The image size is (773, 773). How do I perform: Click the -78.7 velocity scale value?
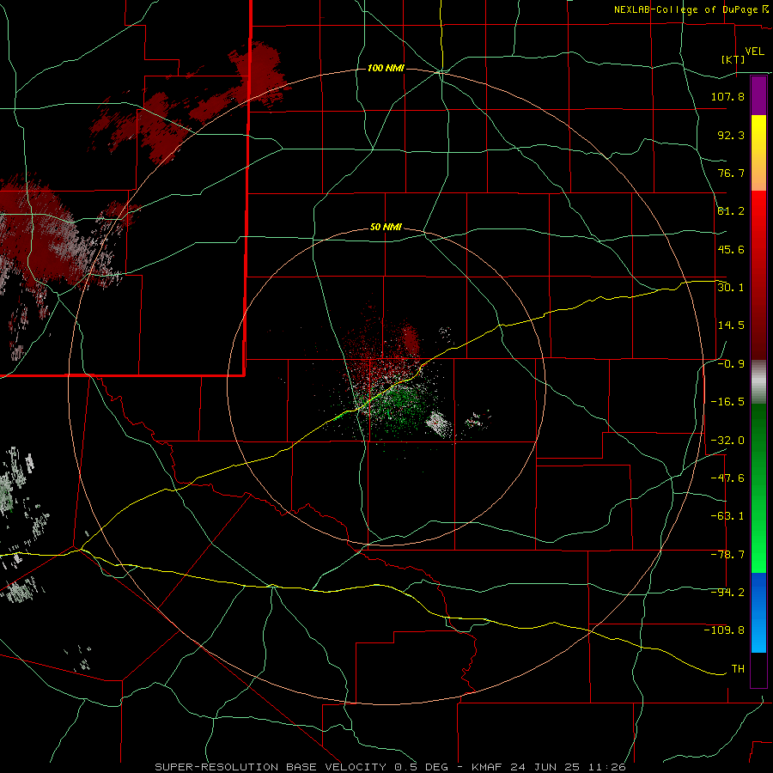click(x=727, y=555)
